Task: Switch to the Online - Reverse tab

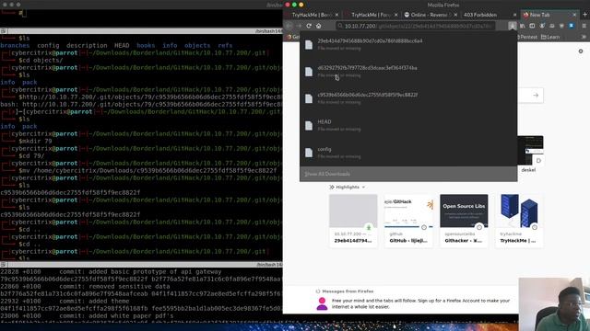Action: point(431,15)
